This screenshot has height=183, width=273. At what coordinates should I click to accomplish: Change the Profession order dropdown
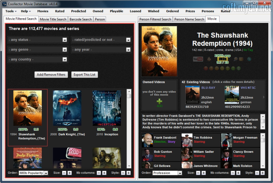point(167,173)
